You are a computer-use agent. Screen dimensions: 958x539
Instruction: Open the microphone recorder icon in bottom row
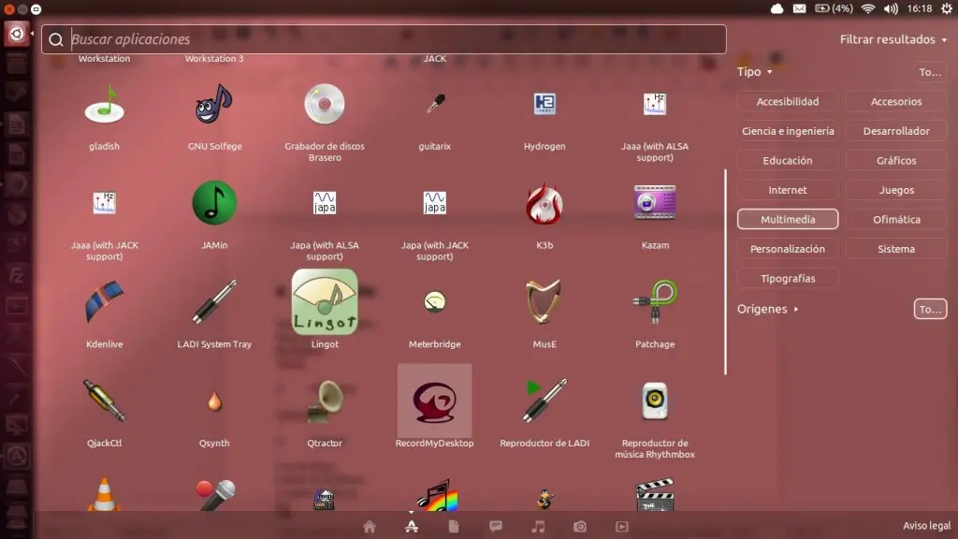tap(214, 495)
